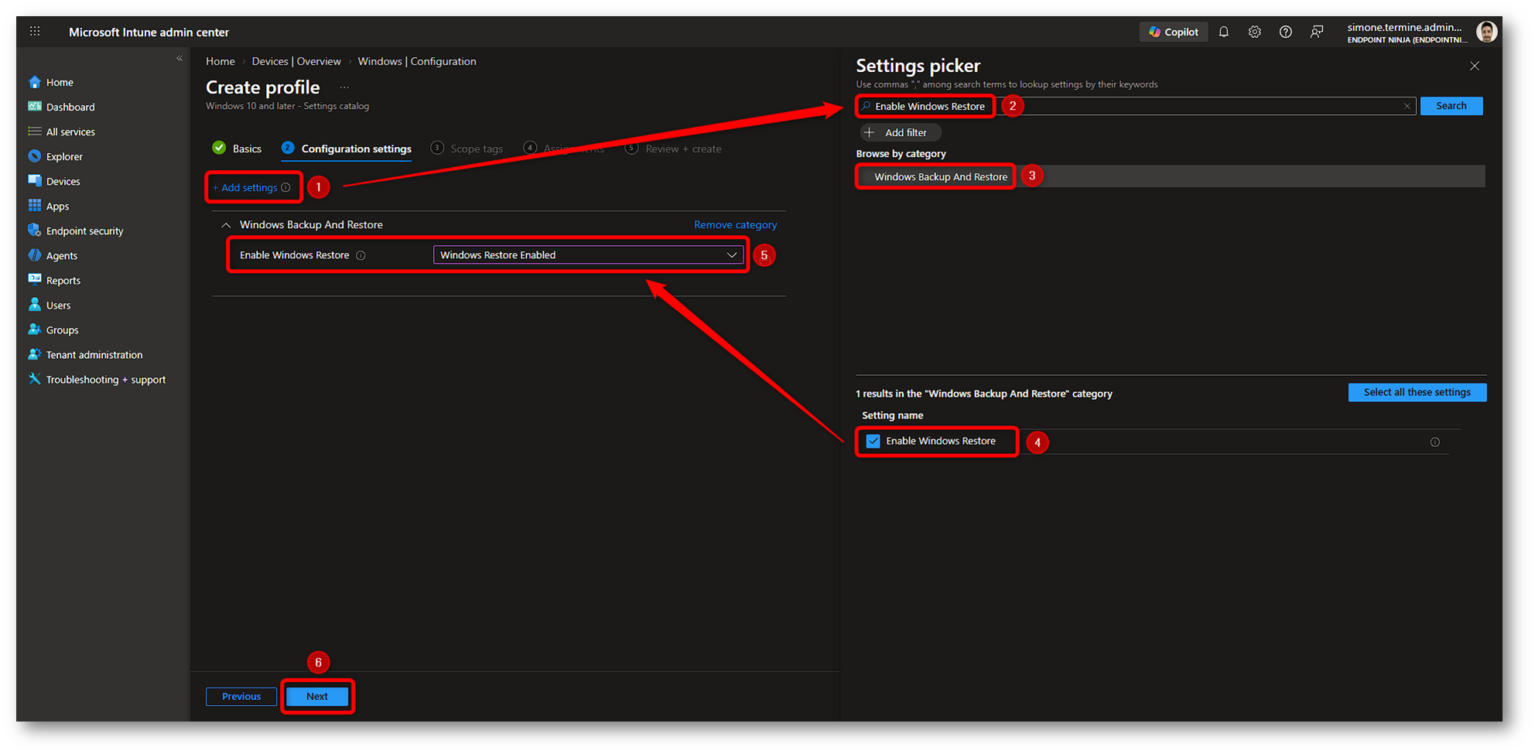Open the Dashboard icon in sidebar
This screenshot has width=1535, height=754.
[35, 107]
